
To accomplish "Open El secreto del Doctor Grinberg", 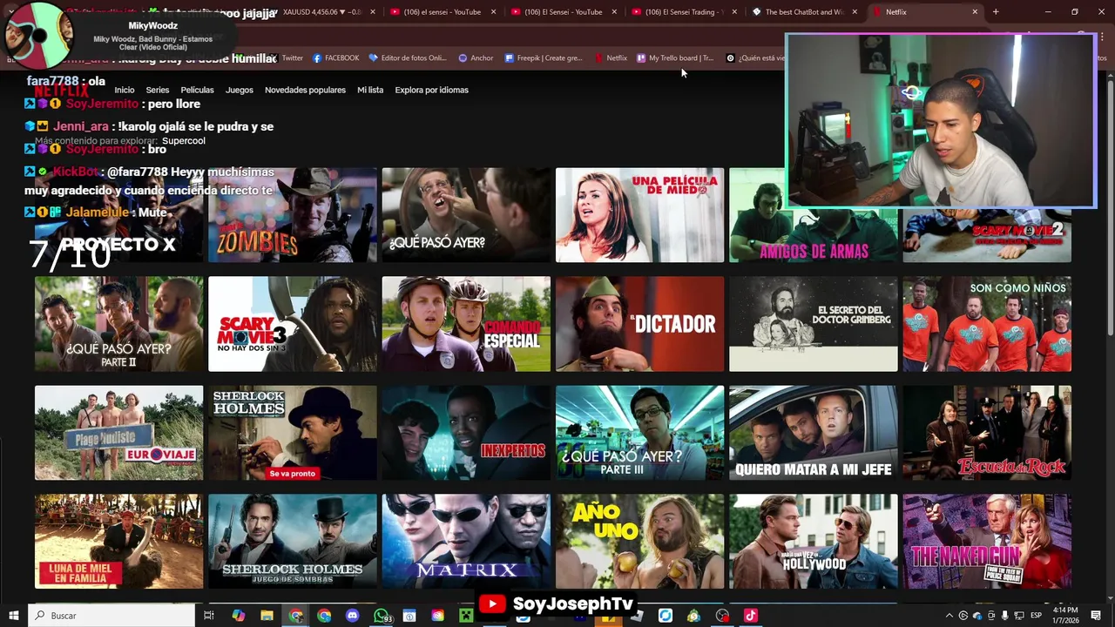I will [813, 324].
